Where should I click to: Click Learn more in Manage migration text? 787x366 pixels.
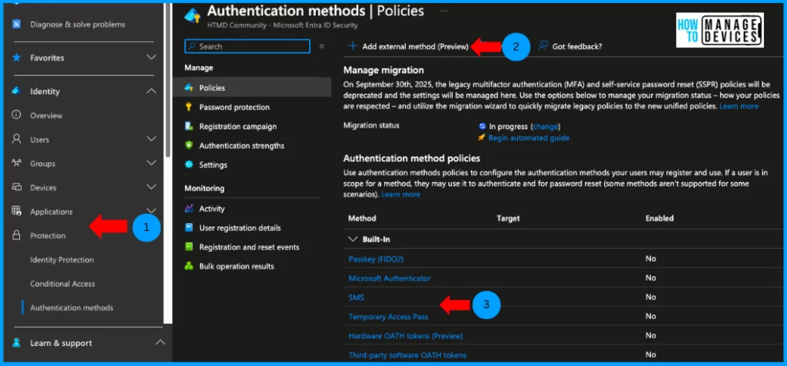(739, 107)
